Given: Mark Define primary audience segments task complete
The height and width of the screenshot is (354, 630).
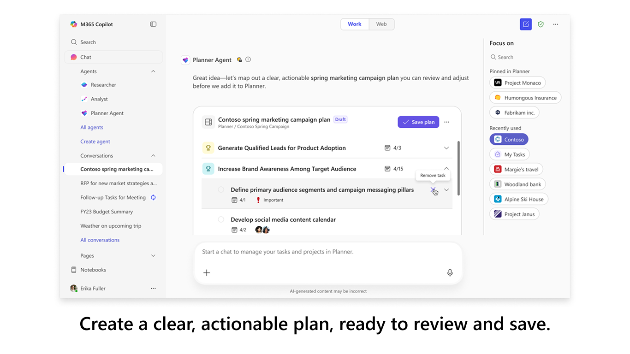Looking at the screenshot, I should tap(221, 190).
